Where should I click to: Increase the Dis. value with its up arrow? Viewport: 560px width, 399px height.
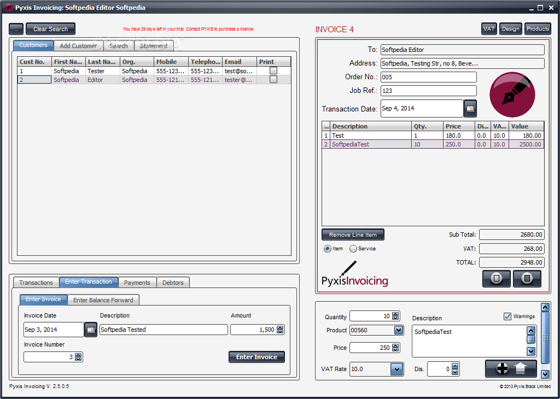pyautogui.click(x=454, y=366)
